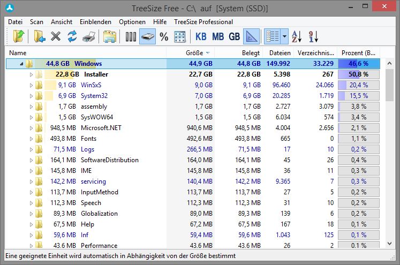Expand the Installer folder
Viewport: 400px width, 265px height.
31,75
